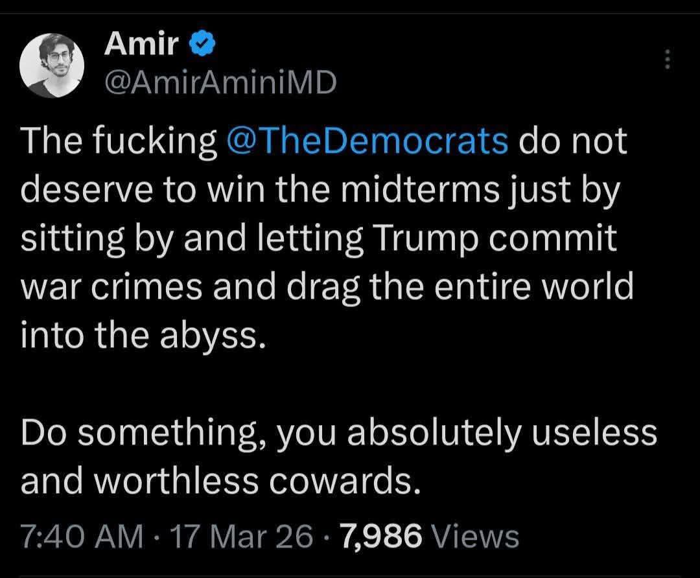Select the 17 Mar 26 date
The image size is (700, 578).
pyautogui.click(x=240, y=537)
